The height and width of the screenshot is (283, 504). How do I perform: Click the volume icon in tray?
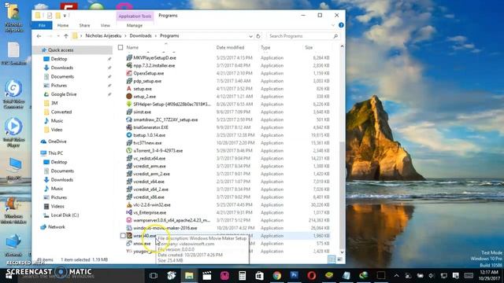pos(432,276)
